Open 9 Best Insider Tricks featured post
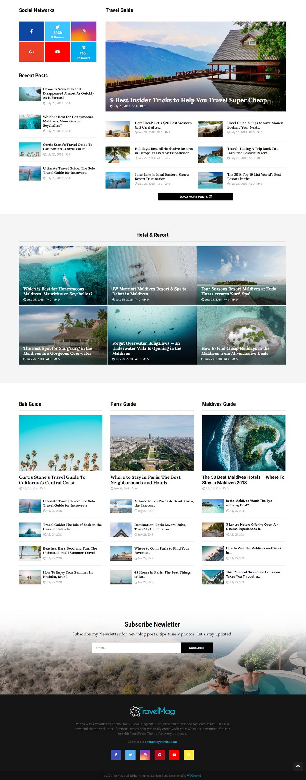The height and width of the screenshot is (780, 306). [189, 100]
